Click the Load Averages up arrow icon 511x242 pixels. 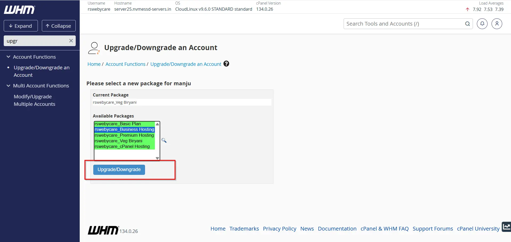tap(468, 10)
